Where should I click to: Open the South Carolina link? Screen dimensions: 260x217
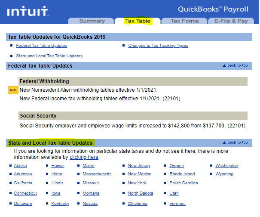click(x=184, y=183)
